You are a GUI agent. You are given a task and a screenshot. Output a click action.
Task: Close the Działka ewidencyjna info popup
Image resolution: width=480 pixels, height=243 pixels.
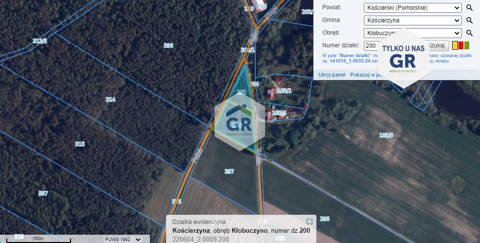coord(310,222)
